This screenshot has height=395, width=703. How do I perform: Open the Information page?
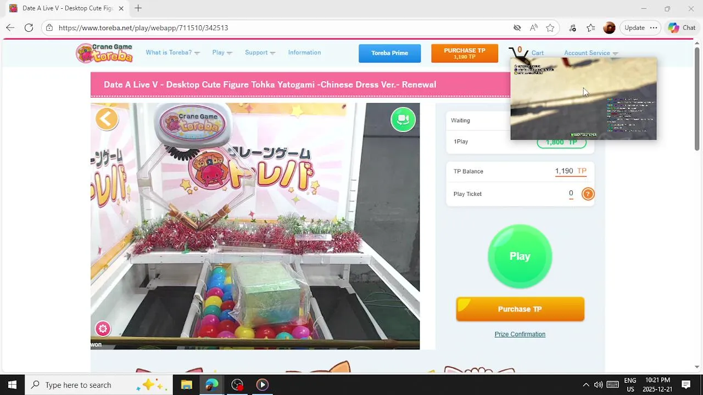click(x=304, y=53)
